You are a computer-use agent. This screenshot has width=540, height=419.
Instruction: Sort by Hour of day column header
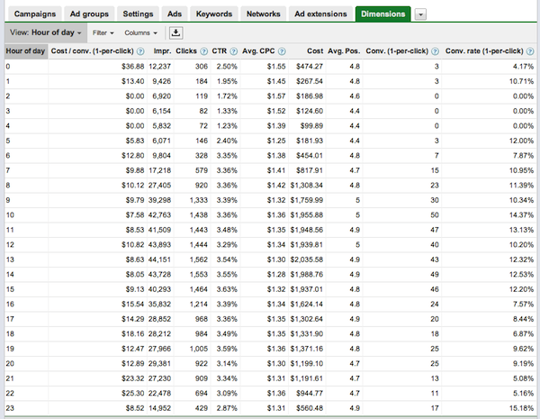click(25, 51)
